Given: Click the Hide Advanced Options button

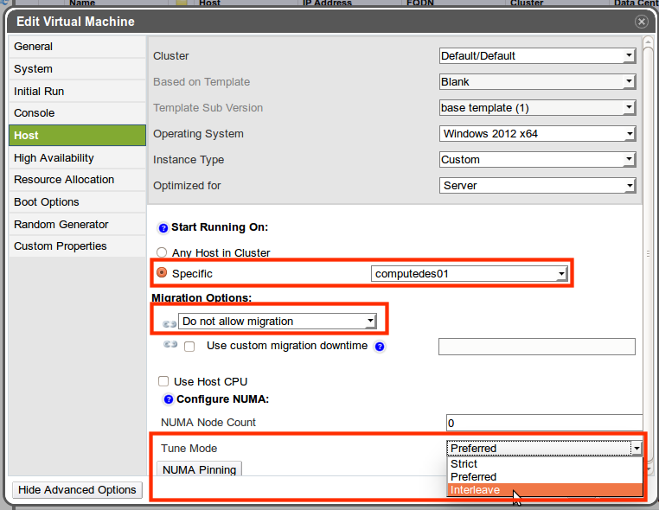Looking at the screenshot, I should [x=77, y=490].
